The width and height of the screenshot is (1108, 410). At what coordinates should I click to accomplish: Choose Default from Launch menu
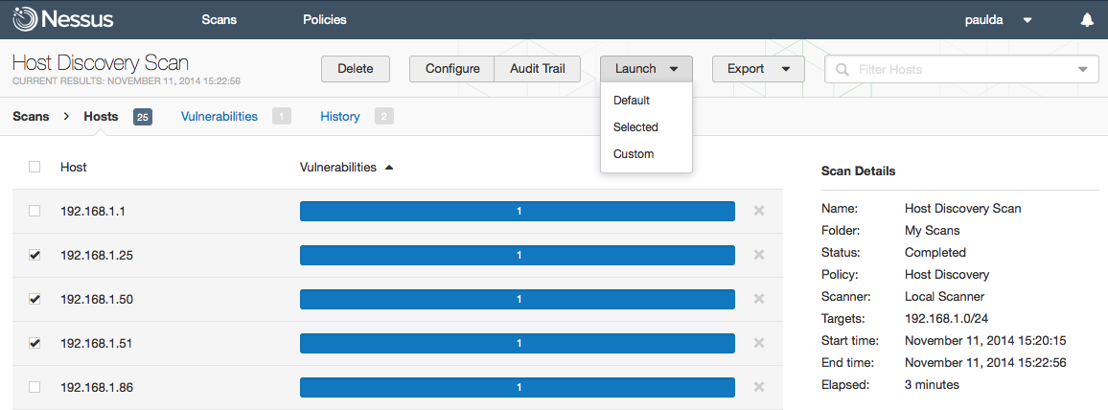coord(631,101)
